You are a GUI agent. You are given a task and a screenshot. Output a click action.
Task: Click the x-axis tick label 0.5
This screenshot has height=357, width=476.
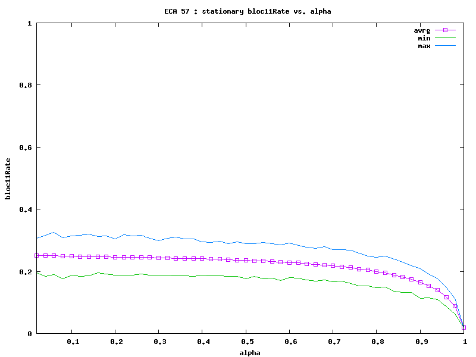point(246,342)
